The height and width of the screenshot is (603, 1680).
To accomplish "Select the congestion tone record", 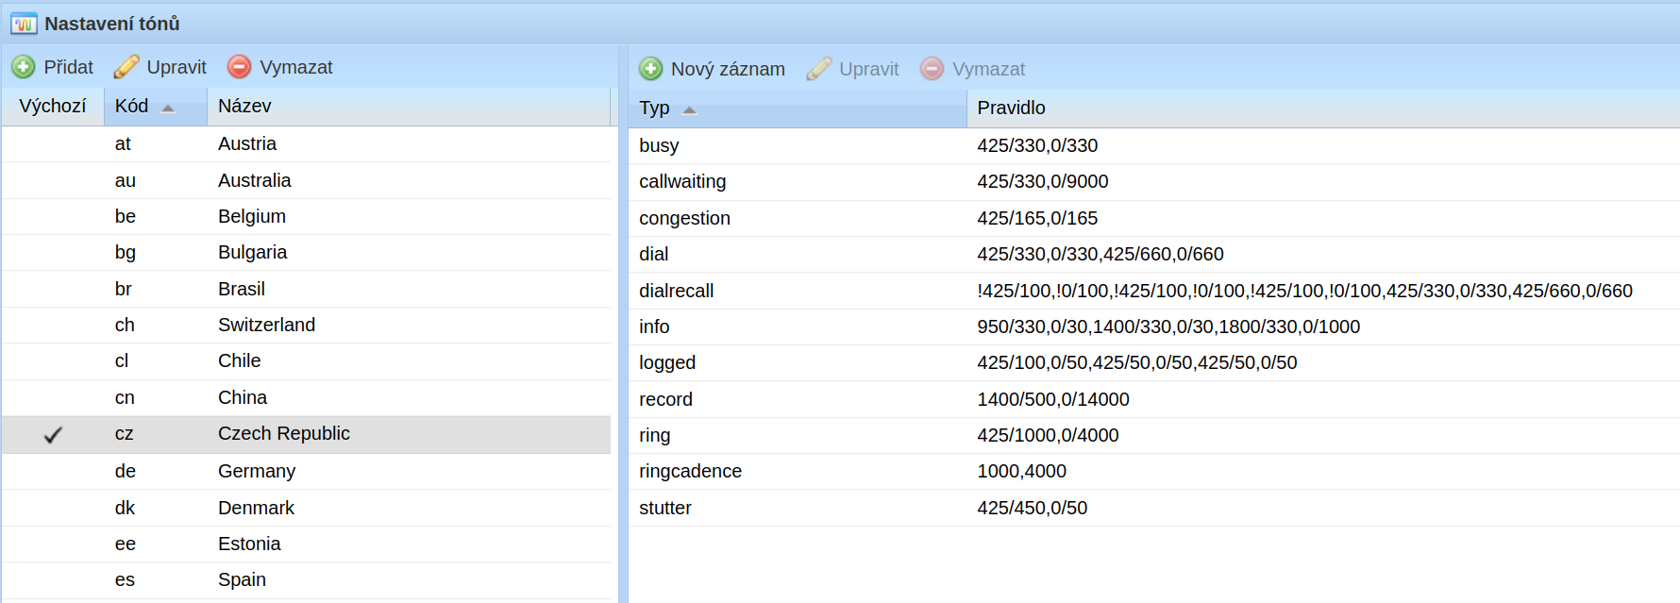I will [1154, 219].
